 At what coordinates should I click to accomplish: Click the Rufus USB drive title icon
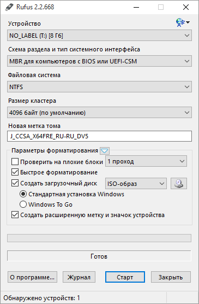point(9,7)
